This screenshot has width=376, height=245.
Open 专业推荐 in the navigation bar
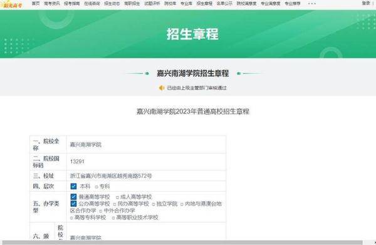point(293,3)
